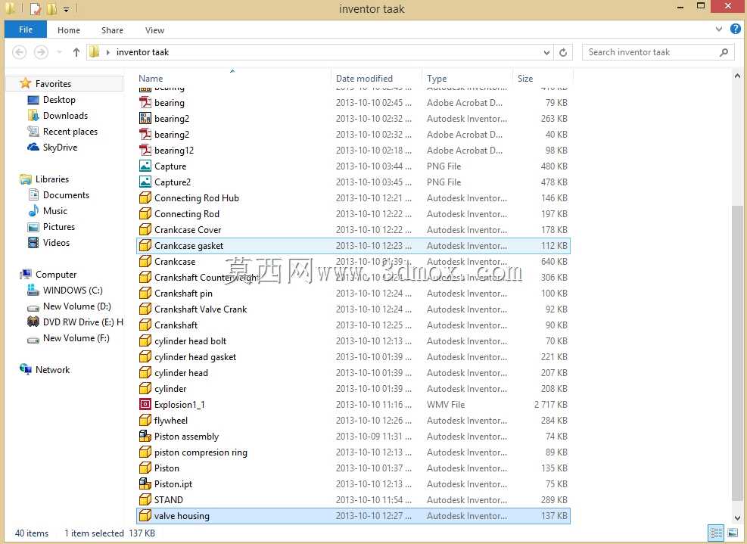Open the File ribbon tab
The width and height of the screenshot is (747, 544).
click(25, 30)
